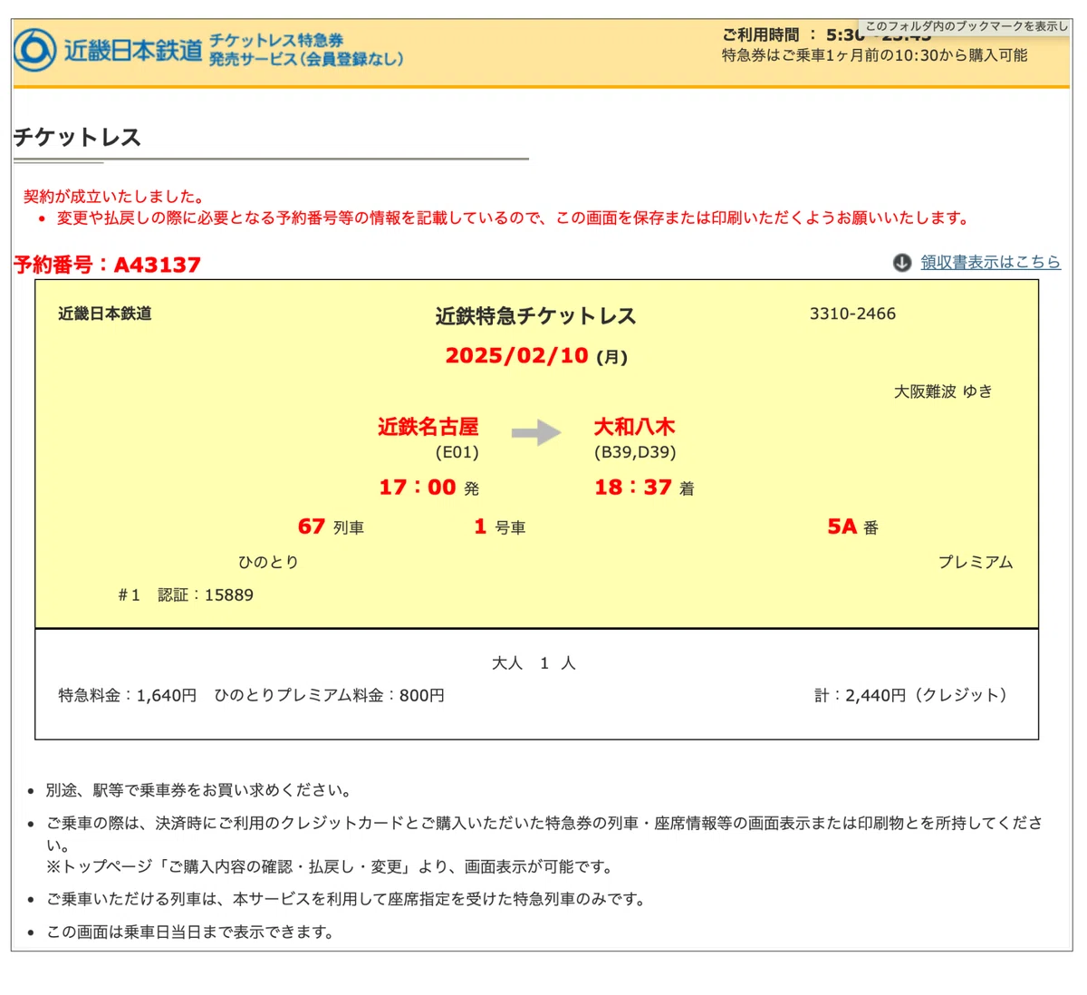The image size is (1087, 995).
Task: Click the station code (B39,D39) text
Action: [635, 452]
